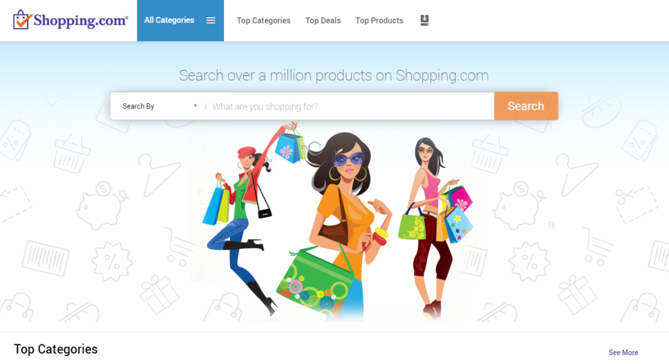669x364 pixels.
Task: Go to Top Categories in the navigation bar
Action: click(x=264, y=20)
